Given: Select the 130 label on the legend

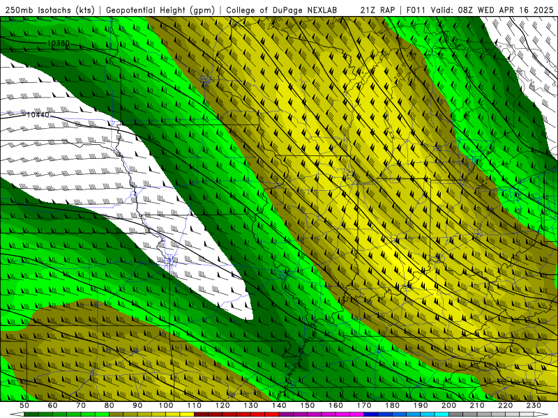Looking at the screenshot, I should pyautogui.click(x=250, y=405).
